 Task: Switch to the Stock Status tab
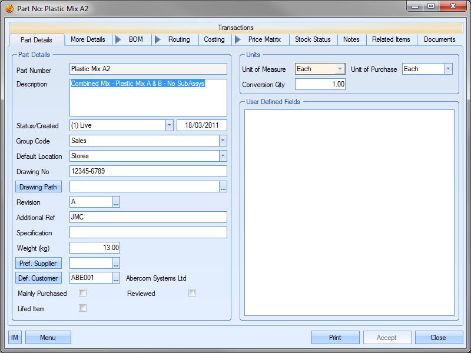point(313,39)
